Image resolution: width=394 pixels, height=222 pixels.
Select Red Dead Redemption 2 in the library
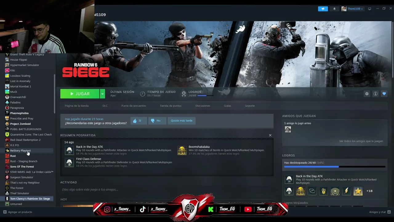pyautogui.click(x=25, y=140)
